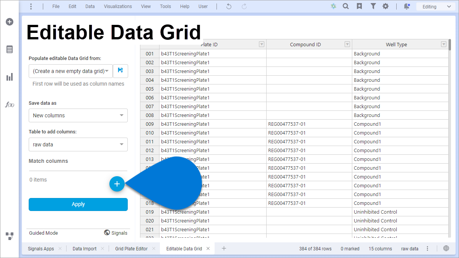The width and height of the screenshot is (459, 258).
Task: Add a new page with the plus tab
Action: click(224, 248)
